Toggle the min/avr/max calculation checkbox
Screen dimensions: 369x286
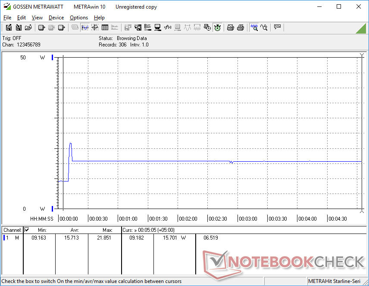[27, 230]
